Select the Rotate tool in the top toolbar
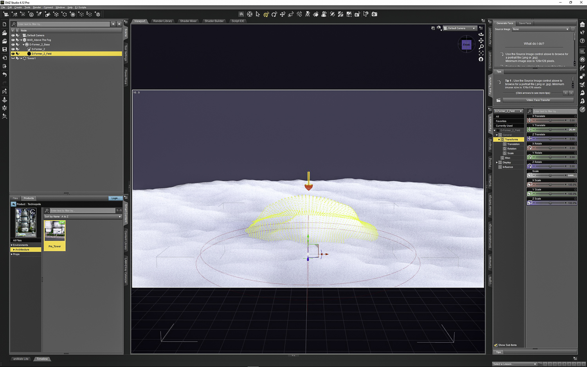 click(x=274, y=14)
